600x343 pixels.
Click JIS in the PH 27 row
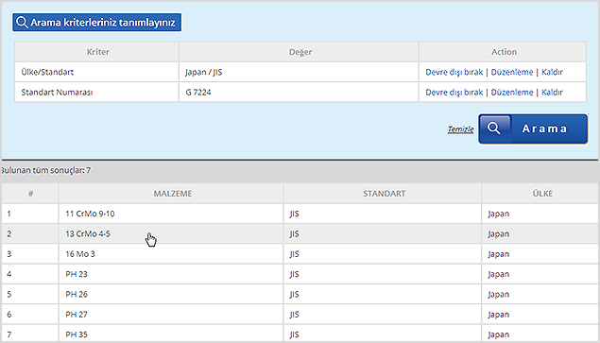click(294, 315)
